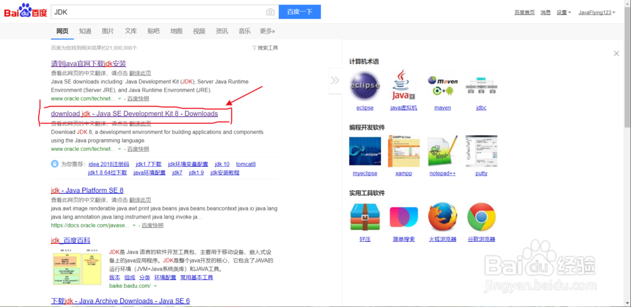Image resolution: width=631 pixels, height=307 pixels.
Task: Open the eclipse icon thumbnail
Action: pos(365,85)
